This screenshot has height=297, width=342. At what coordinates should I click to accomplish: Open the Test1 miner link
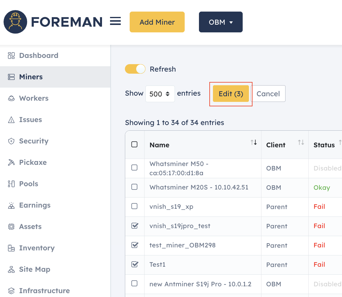(157, 265)
